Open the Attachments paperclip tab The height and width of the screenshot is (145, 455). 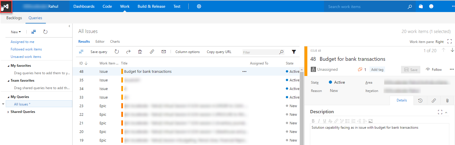447,101
